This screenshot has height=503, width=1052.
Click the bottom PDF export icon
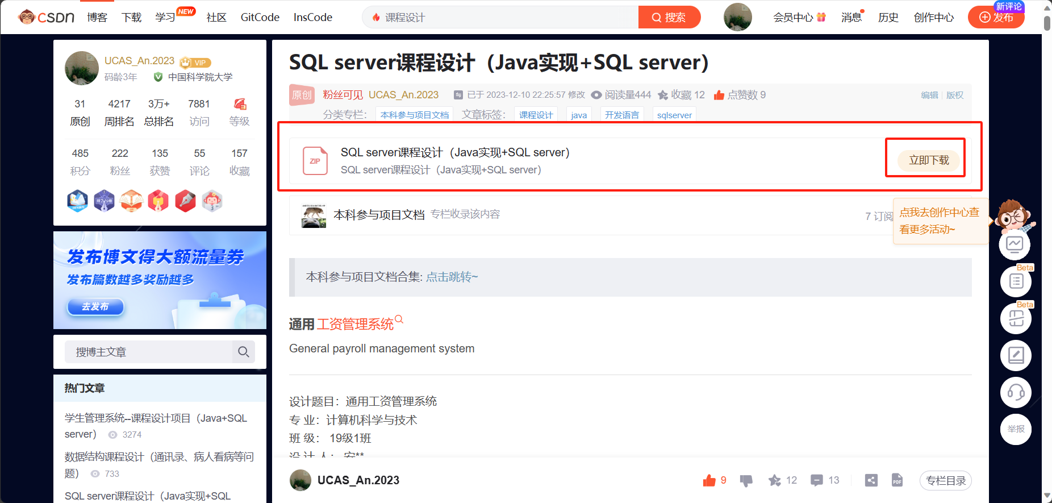[x=897, y=480]
